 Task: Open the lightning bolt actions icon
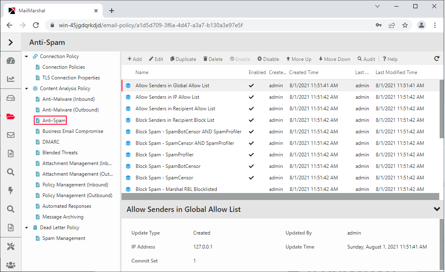(x=11, y=190)
